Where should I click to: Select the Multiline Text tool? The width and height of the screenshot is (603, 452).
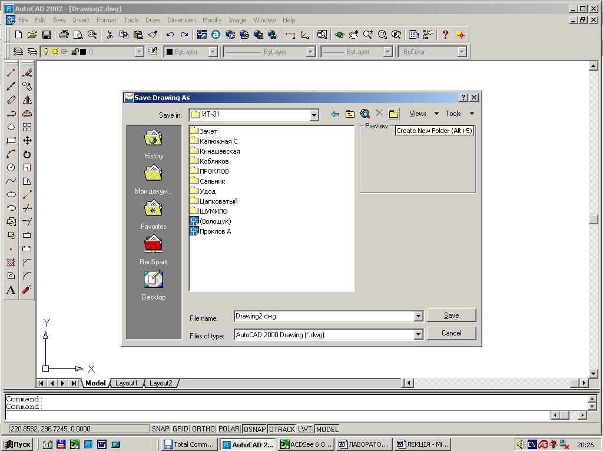tap(11, 290)
